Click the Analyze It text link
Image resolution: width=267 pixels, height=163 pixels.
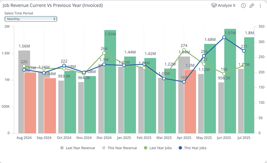tap(227, 5)
